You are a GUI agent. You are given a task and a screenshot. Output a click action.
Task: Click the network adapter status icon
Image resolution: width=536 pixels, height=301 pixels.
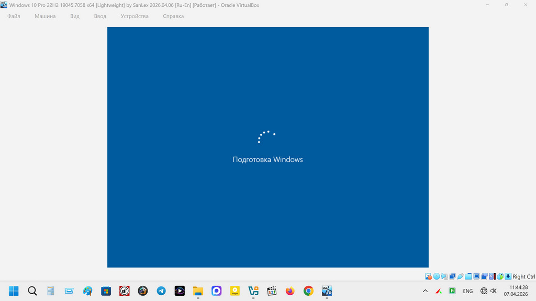[x=452, y=276]
